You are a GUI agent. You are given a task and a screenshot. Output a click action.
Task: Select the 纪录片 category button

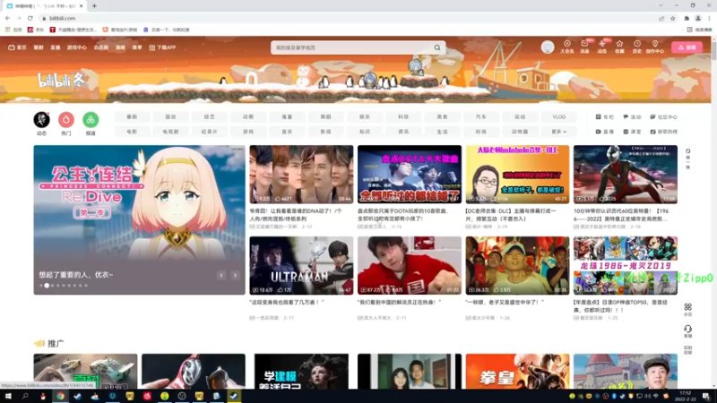tap(210, 132)
